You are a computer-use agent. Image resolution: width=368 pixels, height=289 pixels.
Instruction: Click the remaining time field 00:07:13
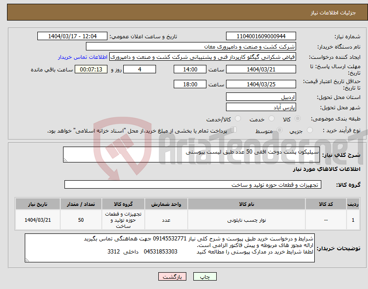point(91,70)
